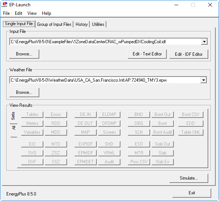Screen dimensions: 219x201
Task: Click the Exit button
Action: [x=192, y=193]
